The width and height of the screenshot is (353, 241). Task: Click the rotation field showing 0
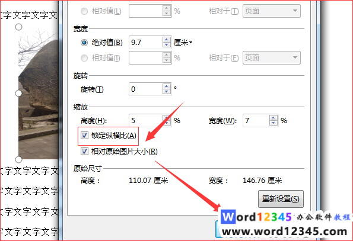click(x=146, y=89)
